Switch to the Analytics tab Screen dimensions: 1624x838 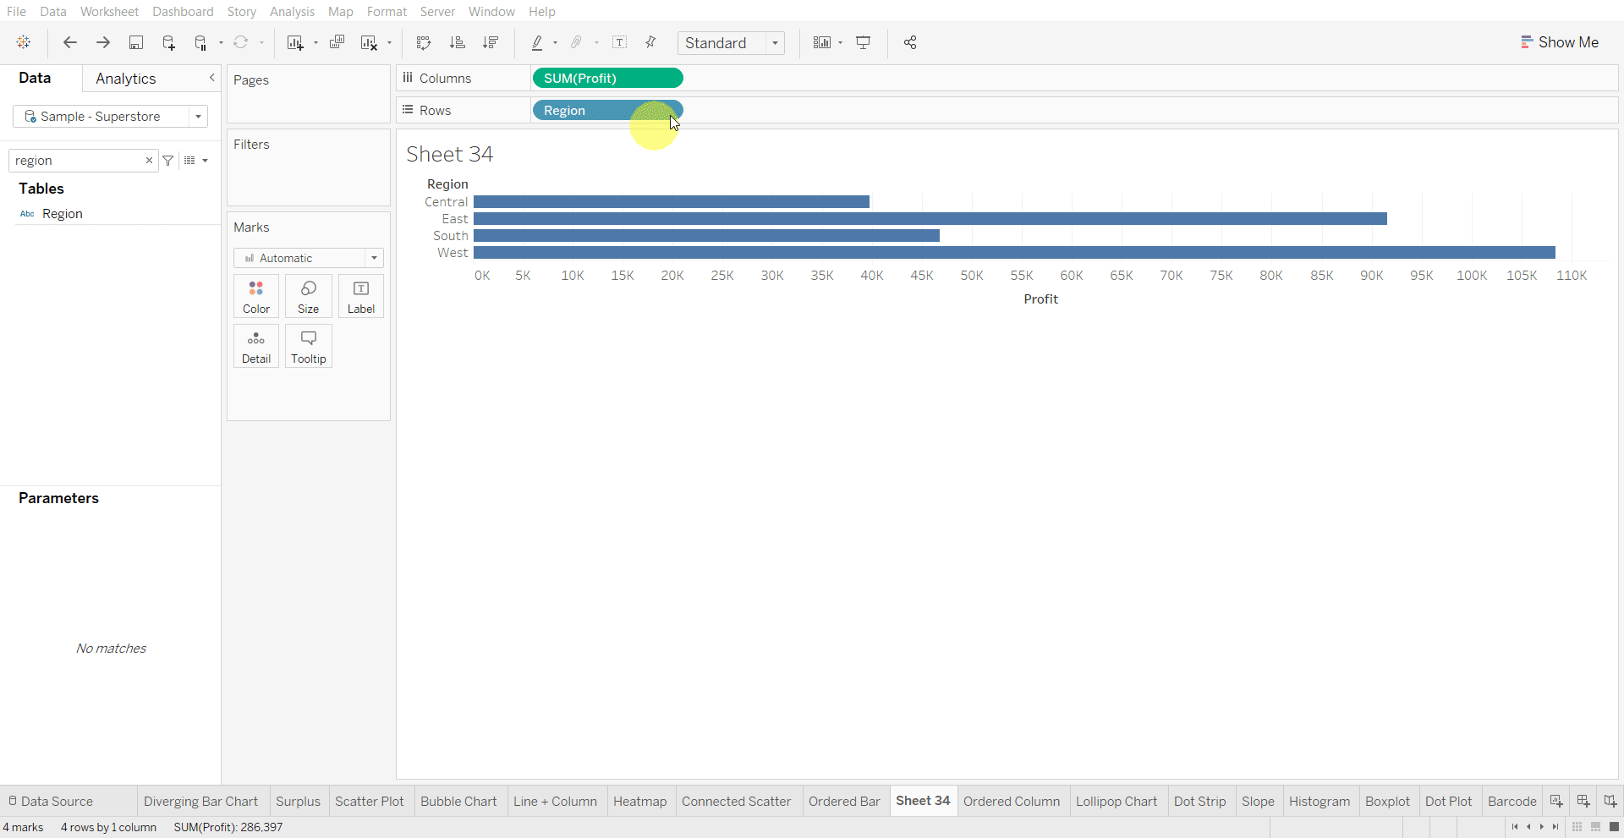pyautogui.click(x=125, y=78)
